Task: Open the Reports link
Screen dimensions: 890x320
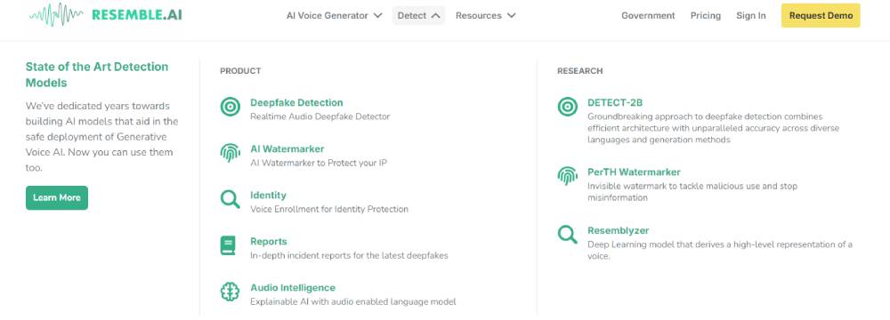Action: (x=269, y=241)
